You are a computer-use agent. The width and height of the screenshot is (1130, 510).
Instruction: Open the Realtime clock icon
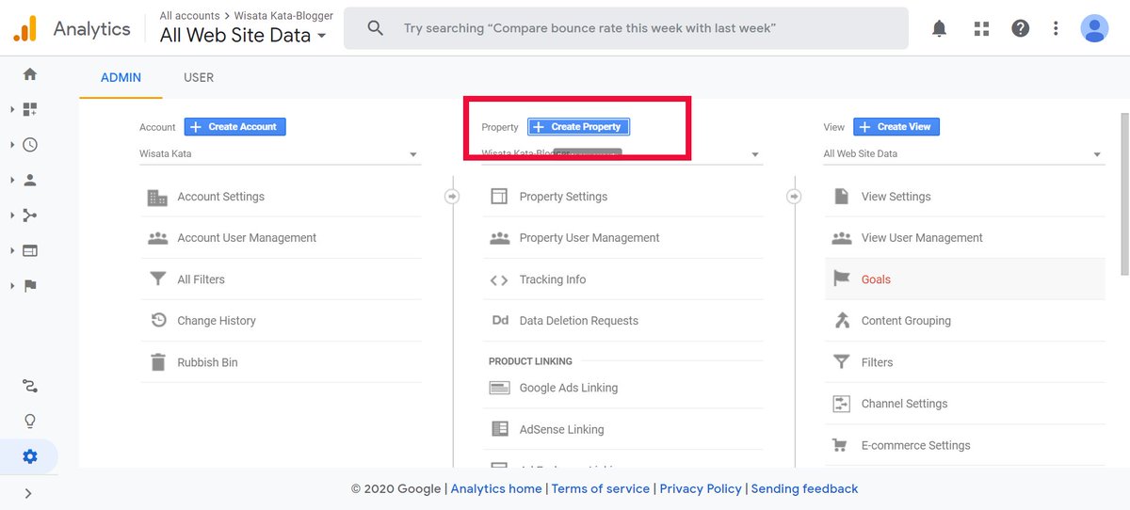click(30, 145)
